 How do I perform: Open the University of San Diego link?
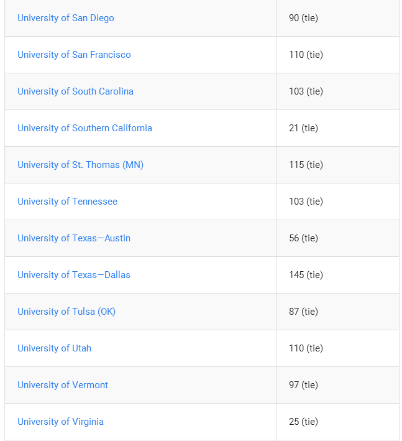click(66, 18)
